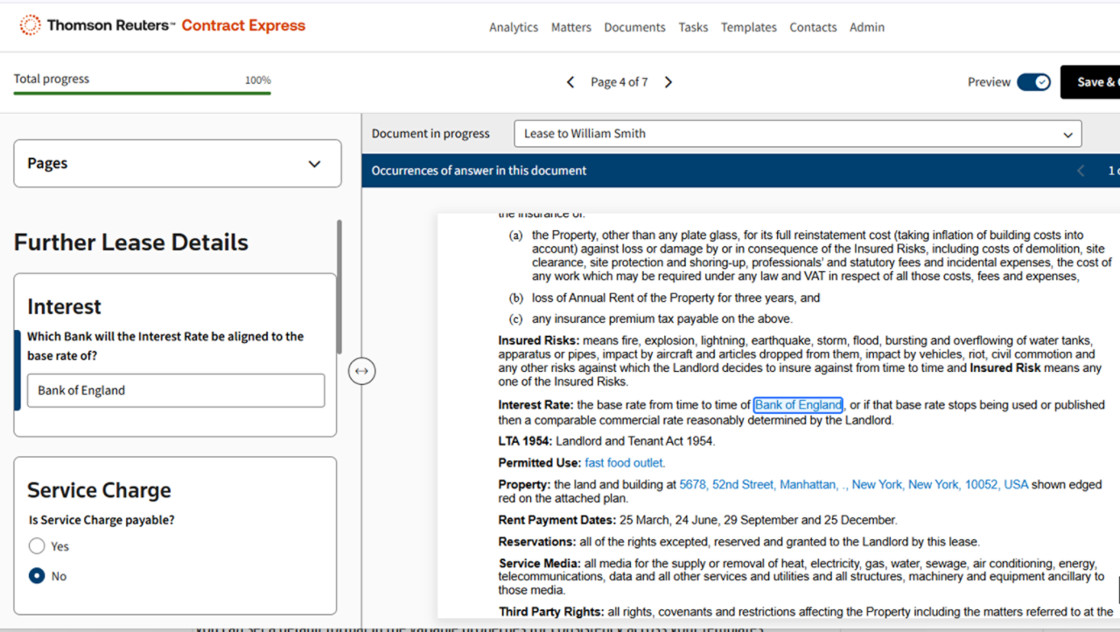This screenshot has width=1120, height=632.
Task: Go to the next page arrow
Action: (668, 82)
